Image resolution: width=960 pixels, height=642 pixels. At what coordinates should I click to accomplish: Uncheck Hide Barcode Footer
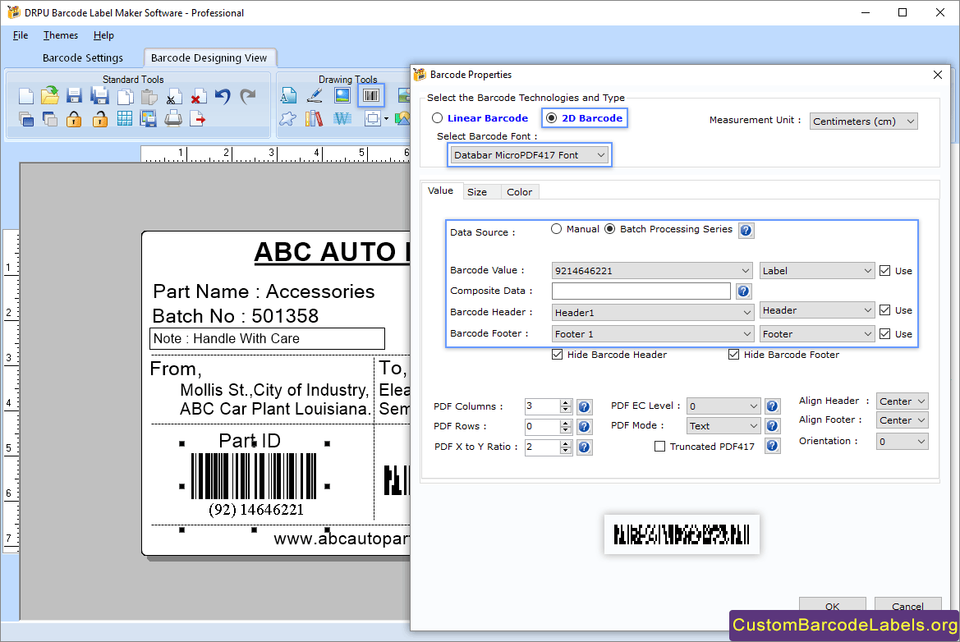pyautogui.click(x=733, y=355)
